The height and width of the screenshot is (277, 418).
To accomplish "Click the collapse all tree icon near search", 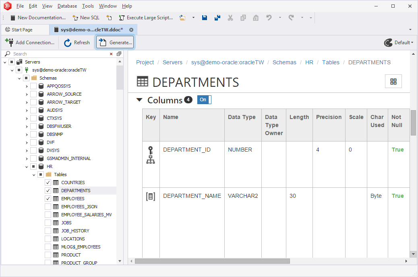I will [x=119, y=54].
